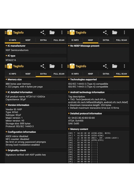This screenshot has width=134, height=192.
Task: Tap the TagInfo app icon in the Memory size screen
Action: [10, 66]
